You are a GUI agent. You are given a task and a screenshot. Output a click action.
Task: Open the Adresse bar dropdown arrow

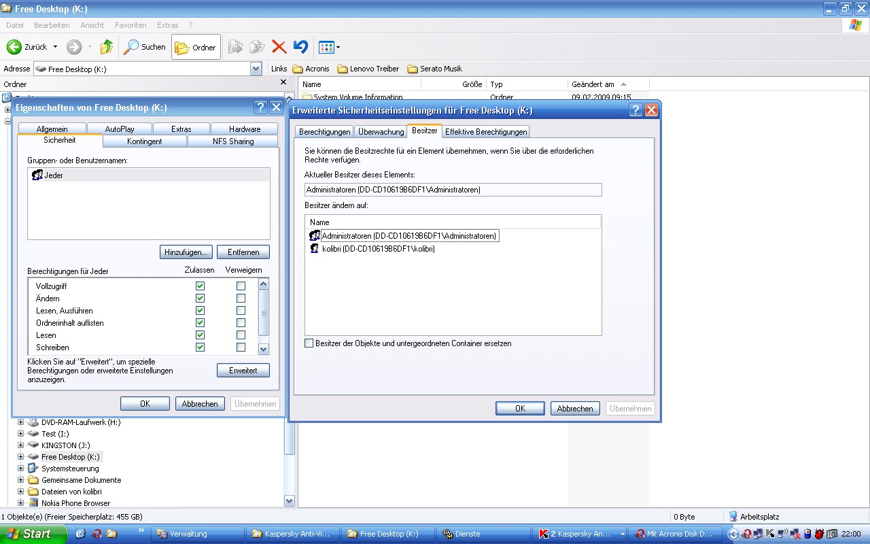(256, 69)
